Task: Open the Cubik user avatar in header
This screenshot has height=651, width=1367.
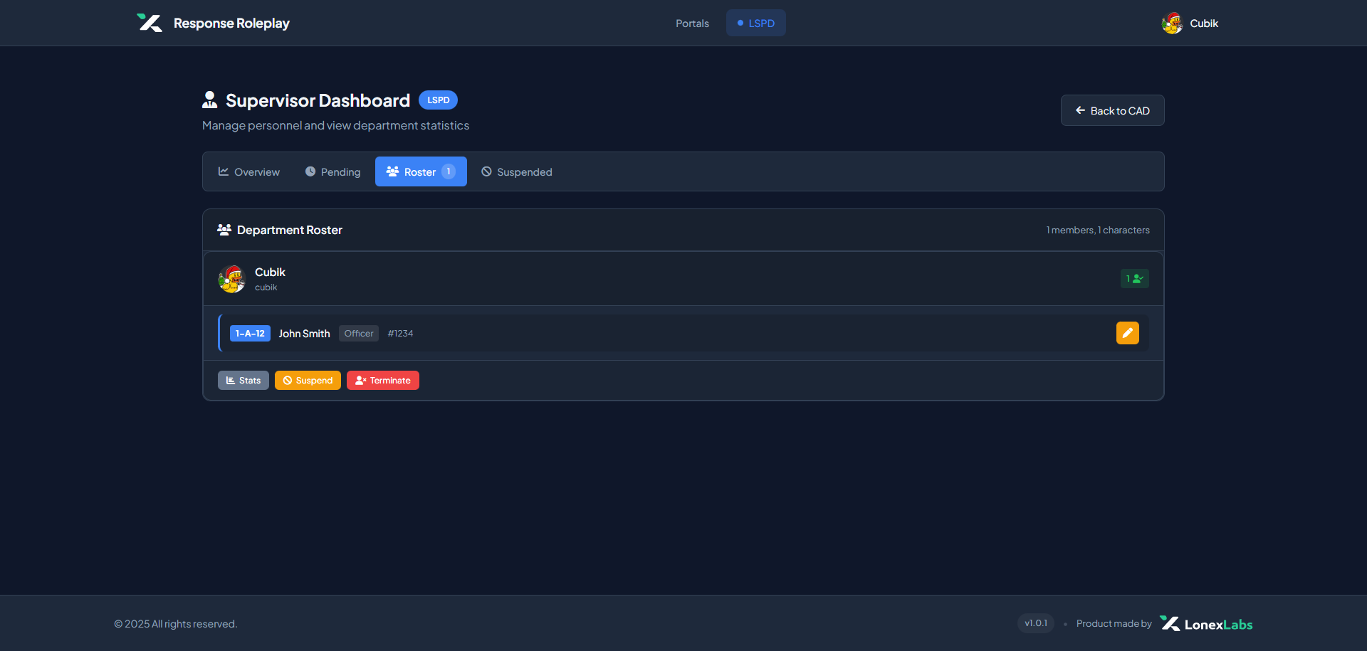Action: (x=1172, y=23)
